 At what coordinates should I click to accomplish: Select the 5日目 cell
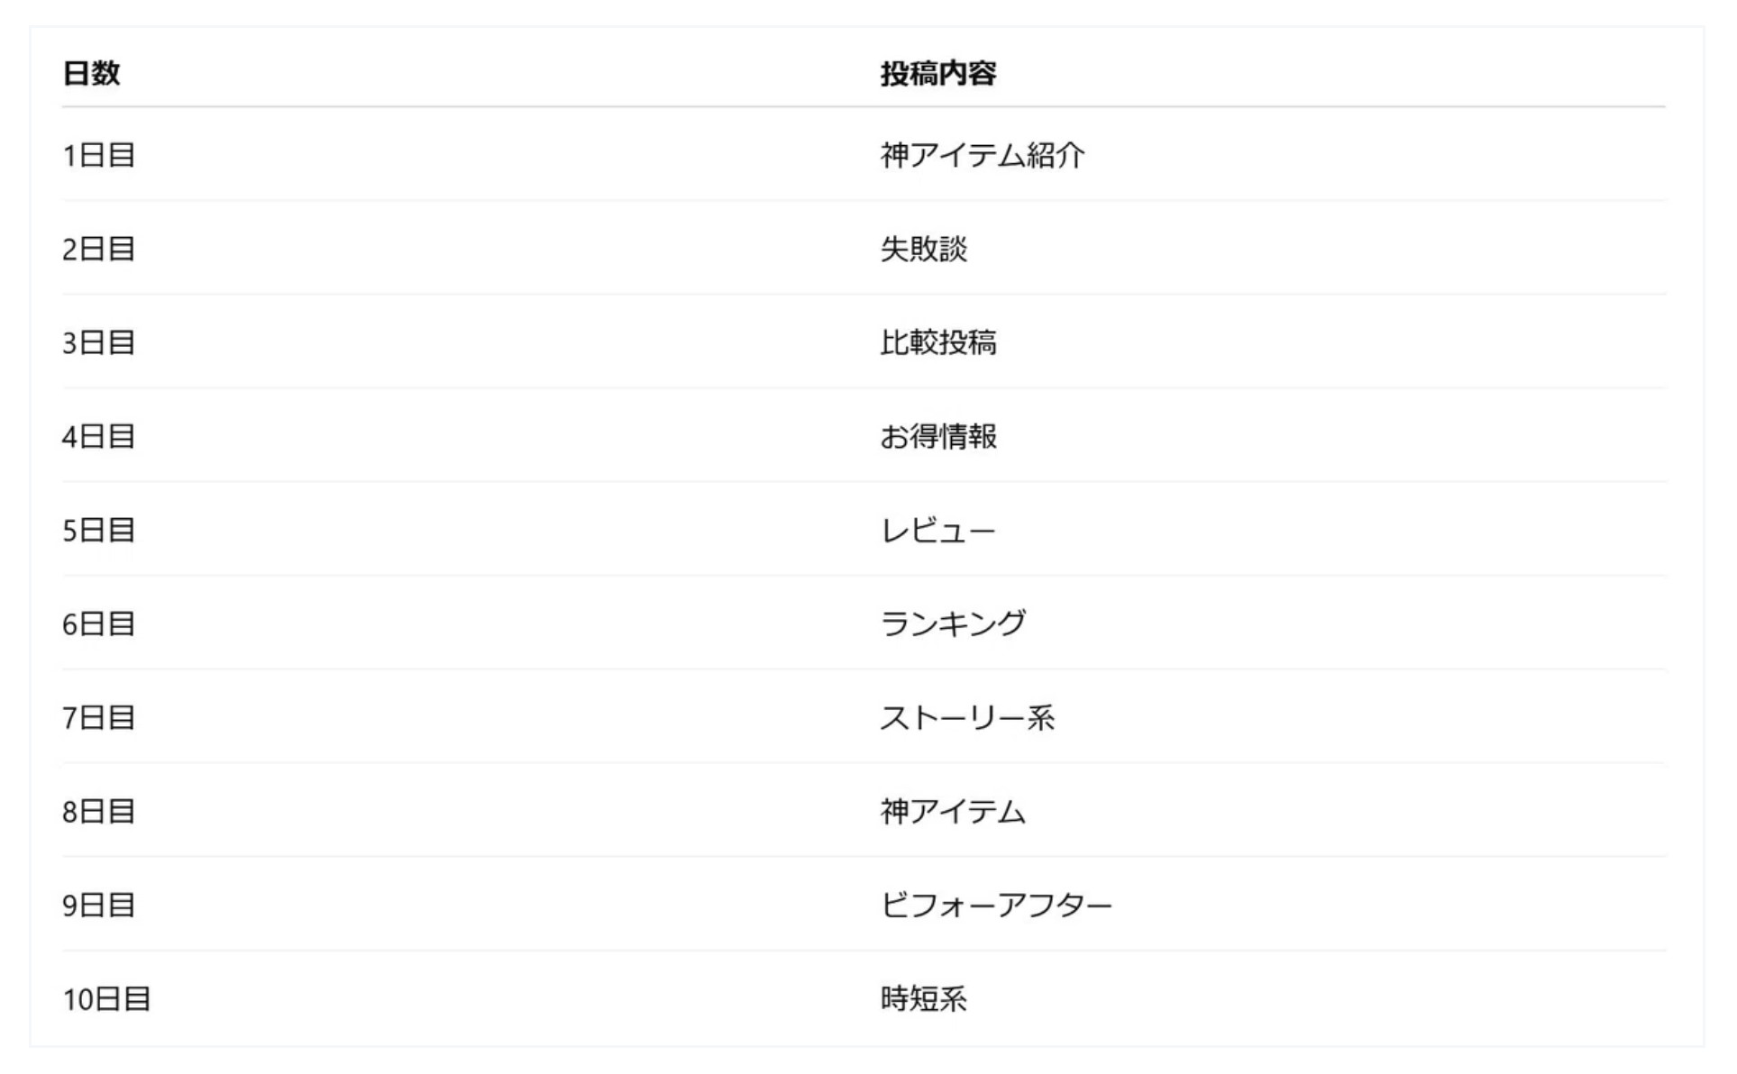pyautogui.click(x=98, y=531)
